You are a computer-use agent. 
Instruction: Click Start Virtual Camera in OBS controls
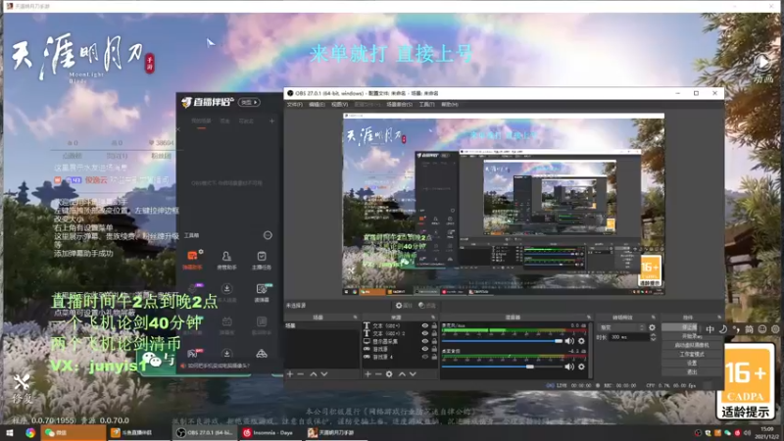pyautogui.click(x=692, y=345)
